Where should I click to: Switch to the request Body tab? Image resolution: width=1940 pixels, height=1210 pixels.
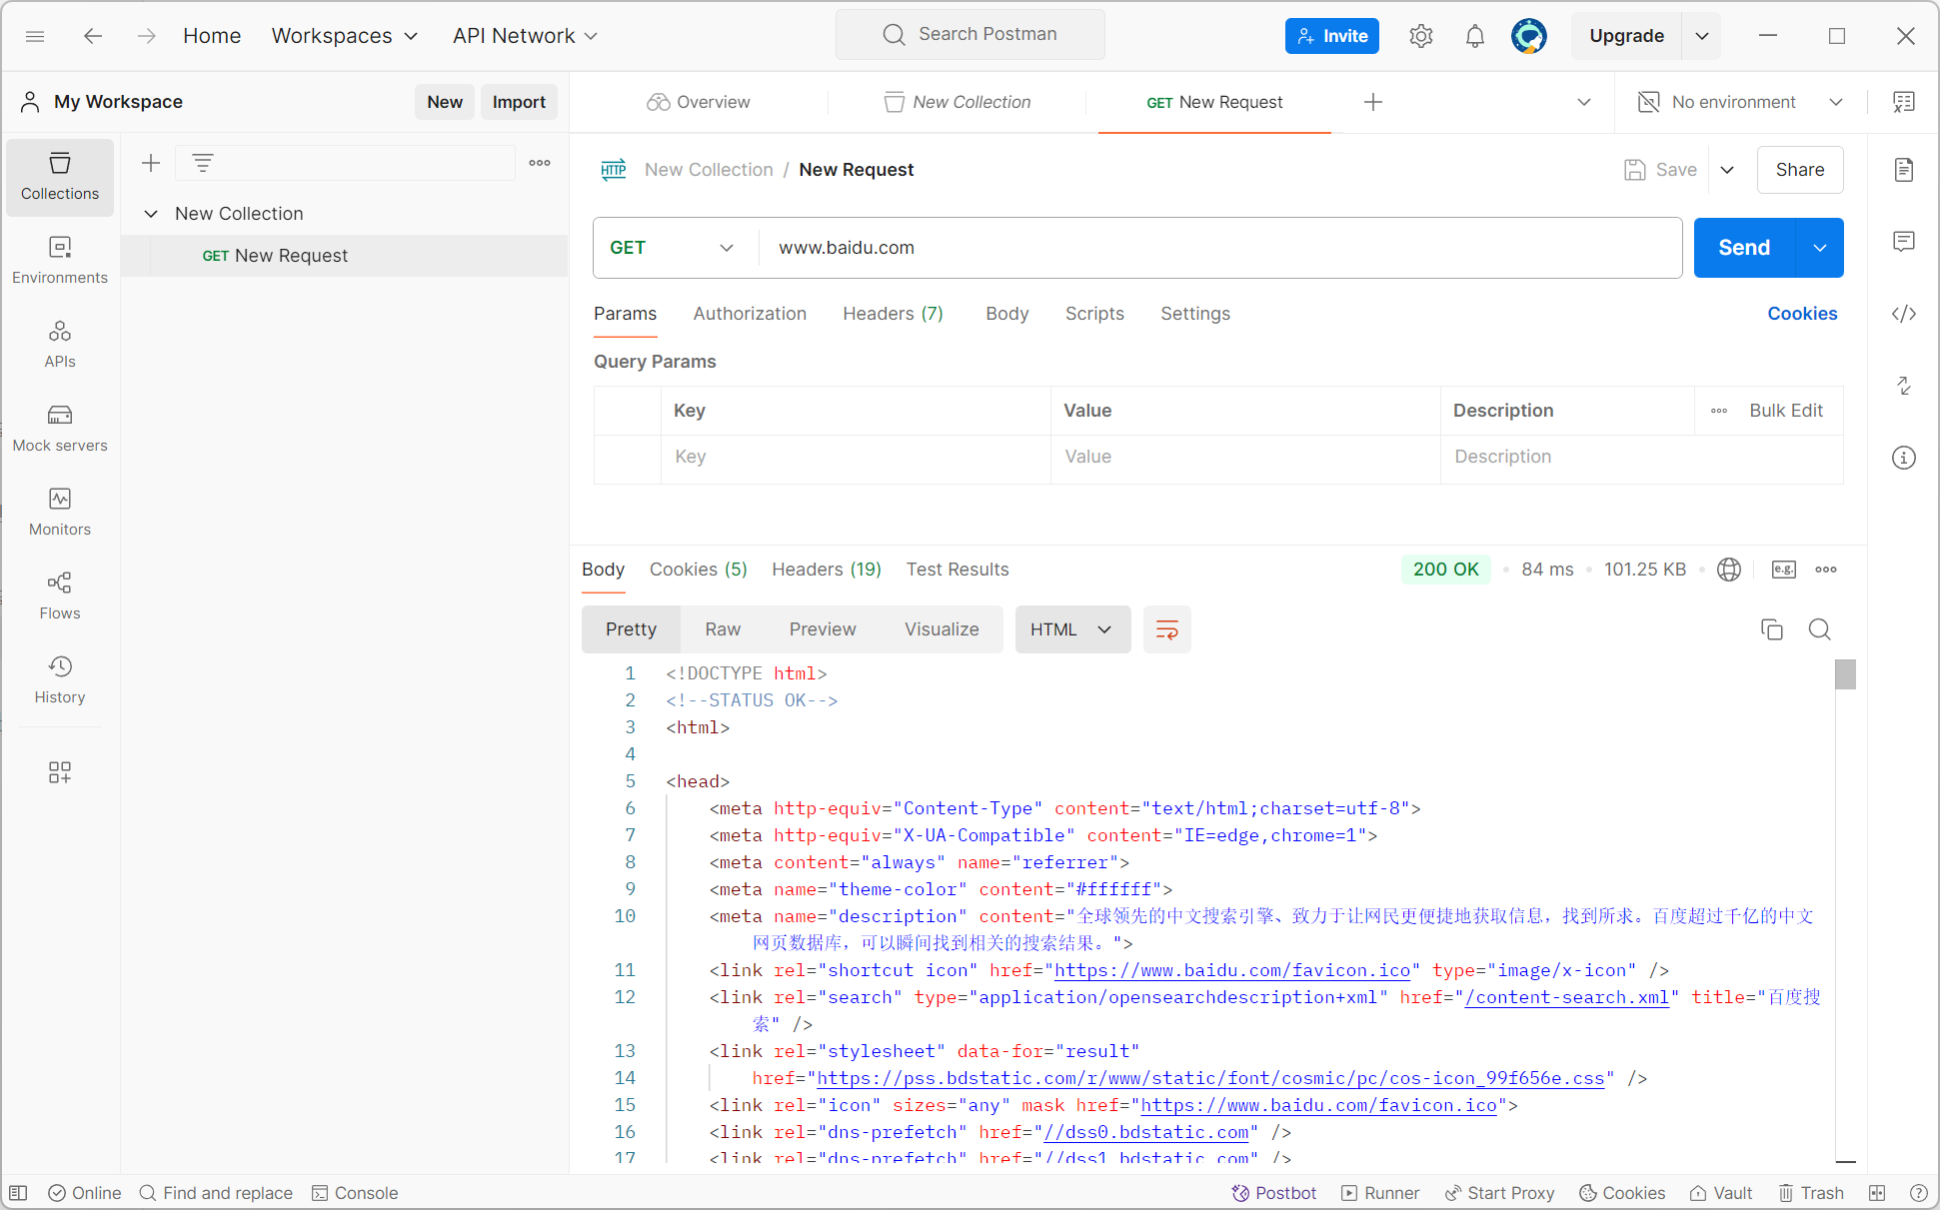1006,314
